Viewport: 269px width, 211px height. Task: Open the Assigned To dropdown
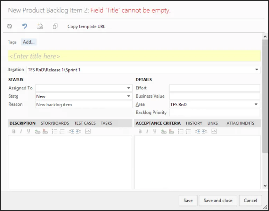[129, 88]
